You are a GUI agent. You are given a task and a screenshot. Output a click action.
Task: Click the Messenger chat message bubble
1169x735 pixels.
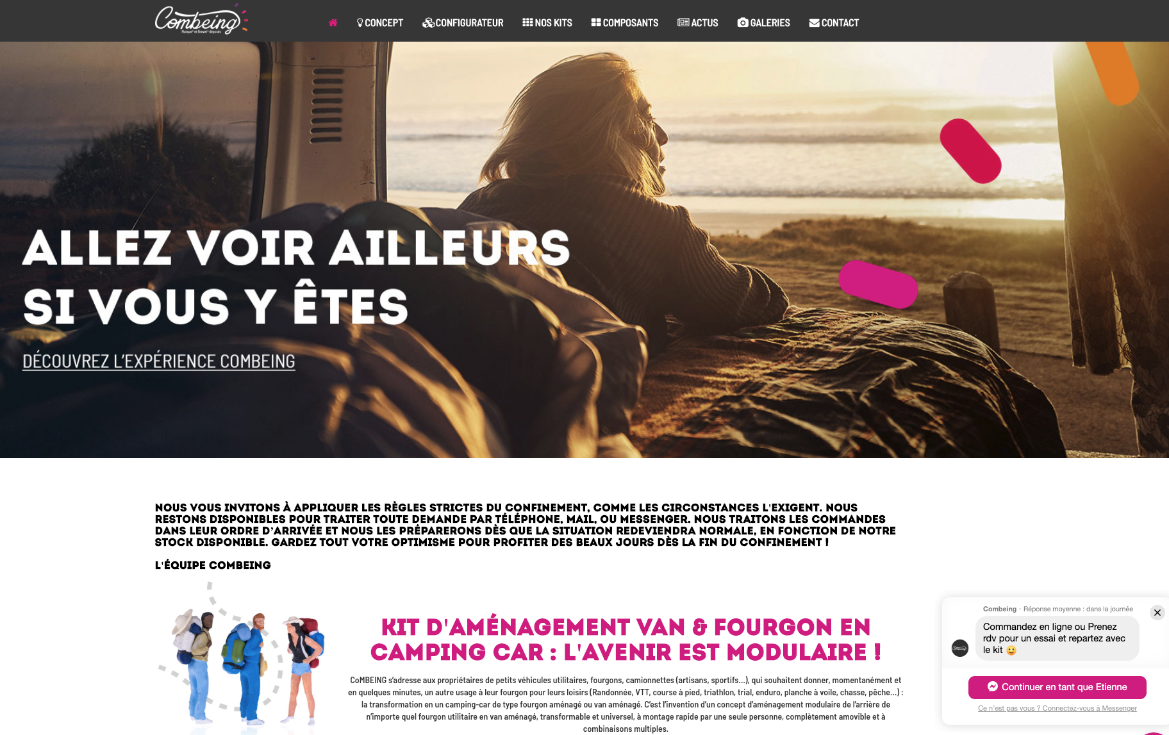coord(1057,638)
